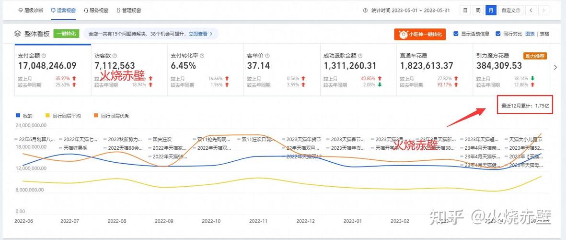Open help icon next to 支付转化率
566x240 pixels.
coord(202,56)
